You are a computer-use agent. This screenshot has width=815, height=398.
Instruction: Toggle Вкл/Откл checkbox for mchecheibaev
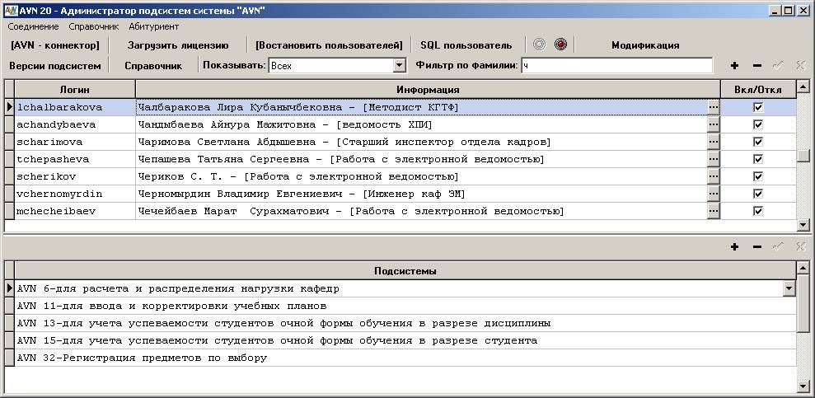(758, 211)
